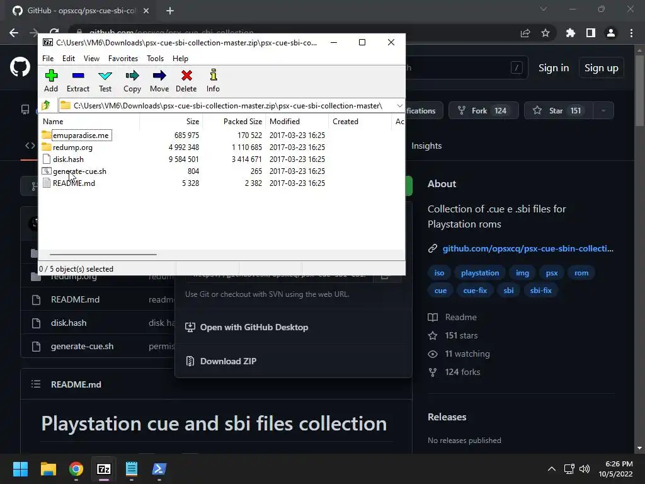Open the 7-Zip File menu
Viewport: 645px width, 484px height.
coord(48,59)
